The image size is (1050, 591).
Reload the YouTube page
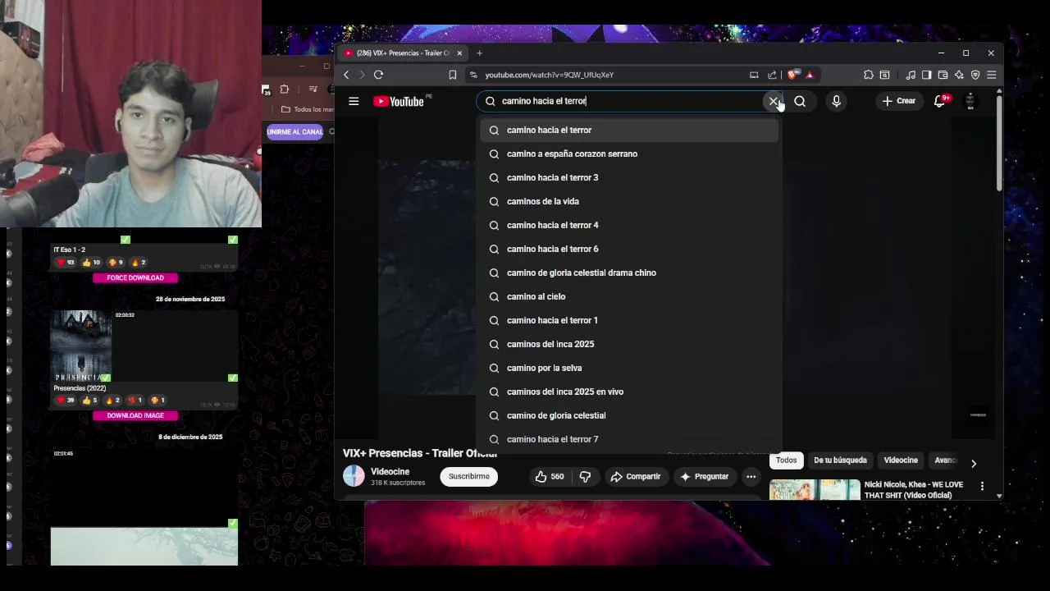(378, 75)
